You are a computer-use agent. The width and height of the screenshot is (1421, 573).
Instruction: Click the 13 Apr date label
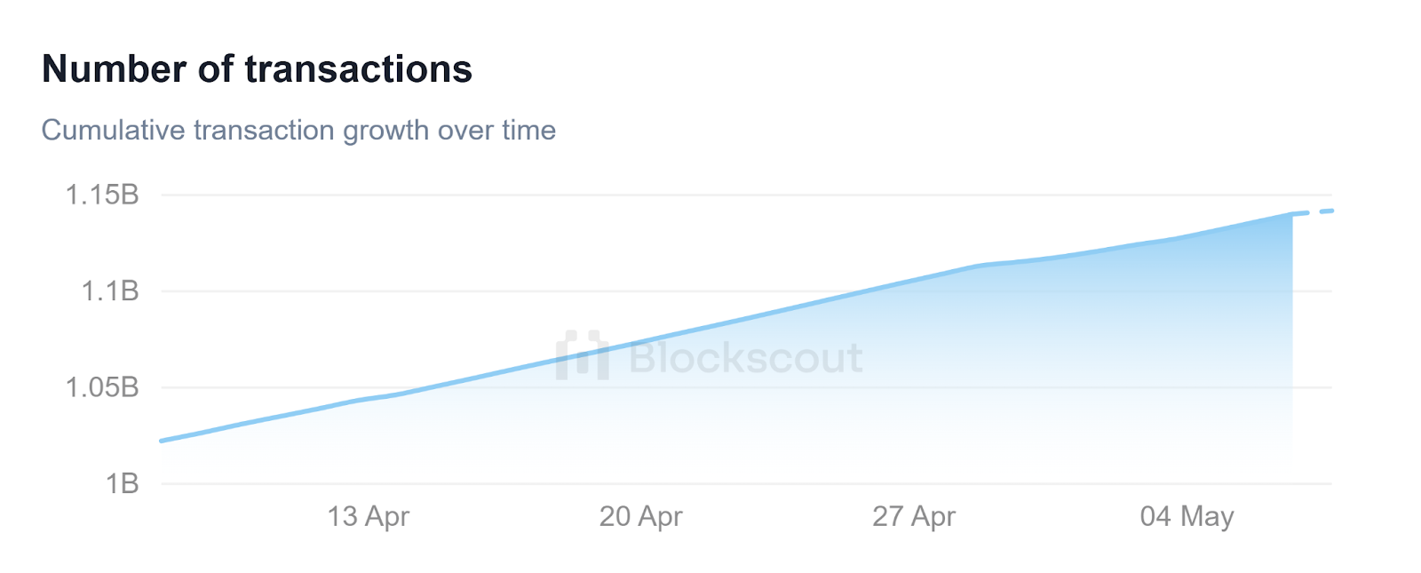coord(368,516)
